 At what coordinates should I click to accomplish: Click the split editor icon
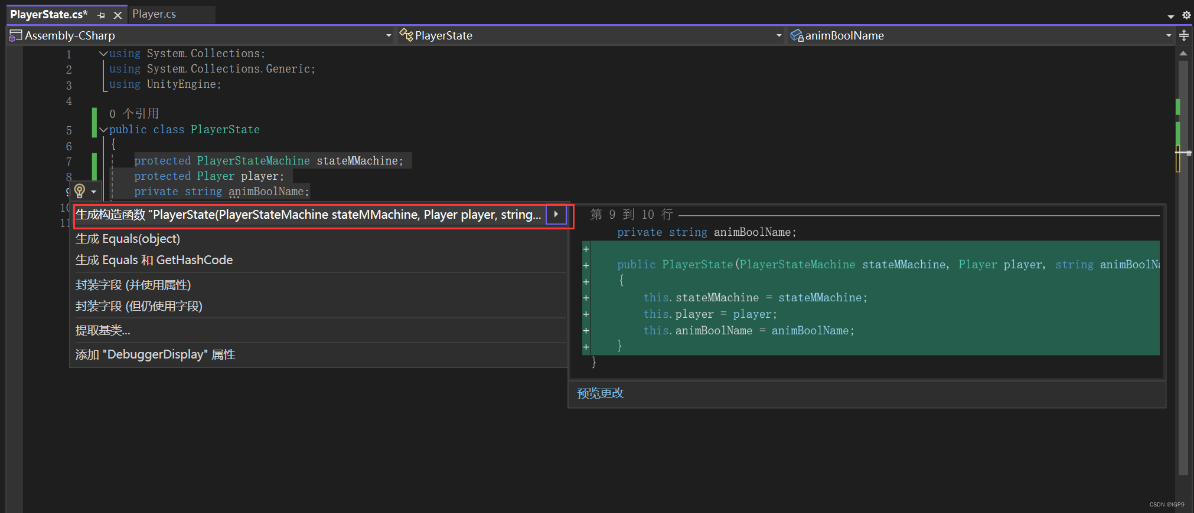click(1184, 35)
